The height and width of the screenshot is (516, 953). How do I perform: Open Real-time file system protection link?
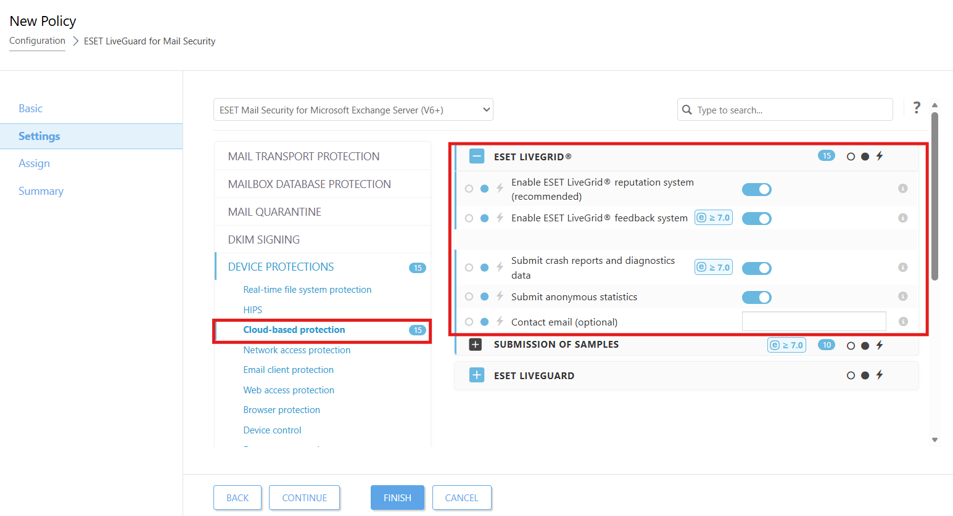pyautogui.click(x=307, y=290)
